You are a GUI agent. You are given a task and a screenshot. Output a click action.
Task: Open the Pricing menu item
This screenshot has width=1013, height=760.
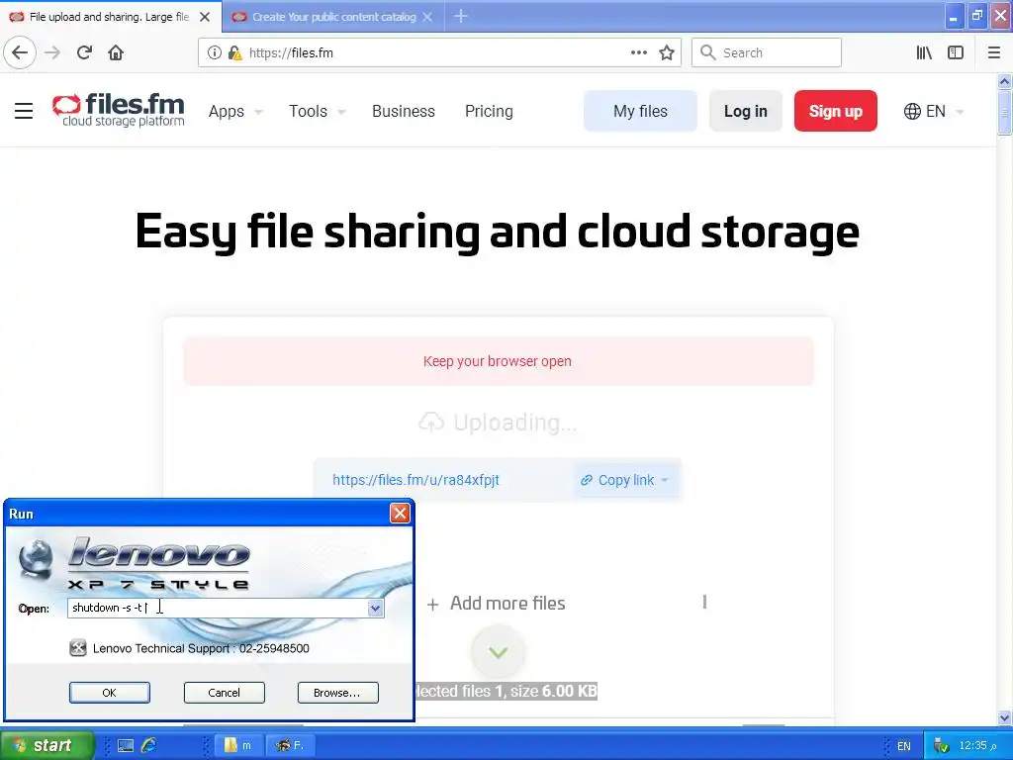point(489,111)
